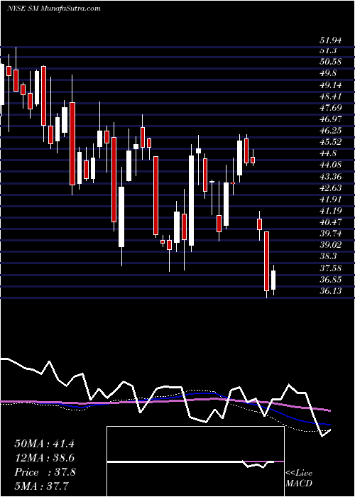Click the 49.14 price axis label
This screenshot has height=497, width=355.
click(x=331, y=85)
